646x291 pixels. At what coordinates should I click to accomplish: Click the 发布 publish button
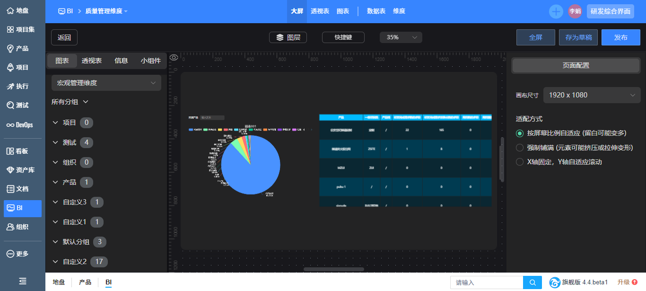click(x=621, y=37)
